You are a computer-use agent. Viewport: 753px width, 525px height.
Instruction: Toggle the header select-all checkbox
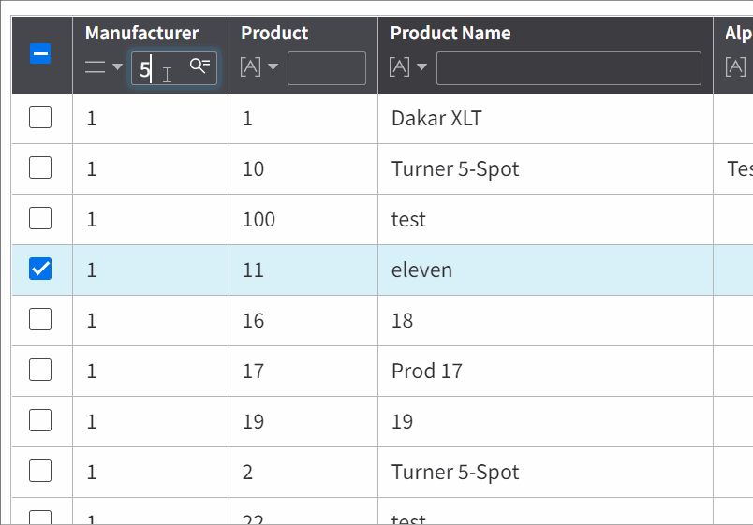pyautogui.click(x=40, y=53)
